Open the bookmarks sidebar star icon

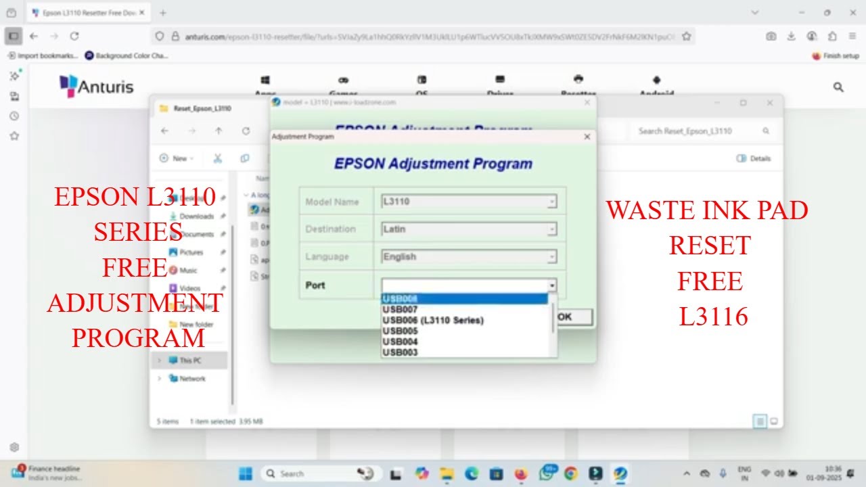(x=14, y=136)
